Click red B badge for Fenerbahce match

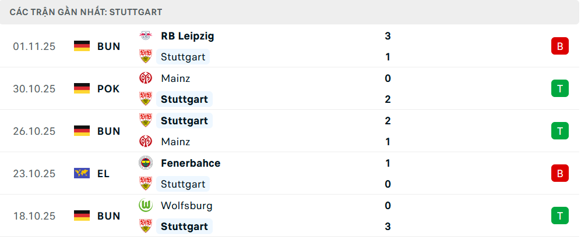(559, 173)
